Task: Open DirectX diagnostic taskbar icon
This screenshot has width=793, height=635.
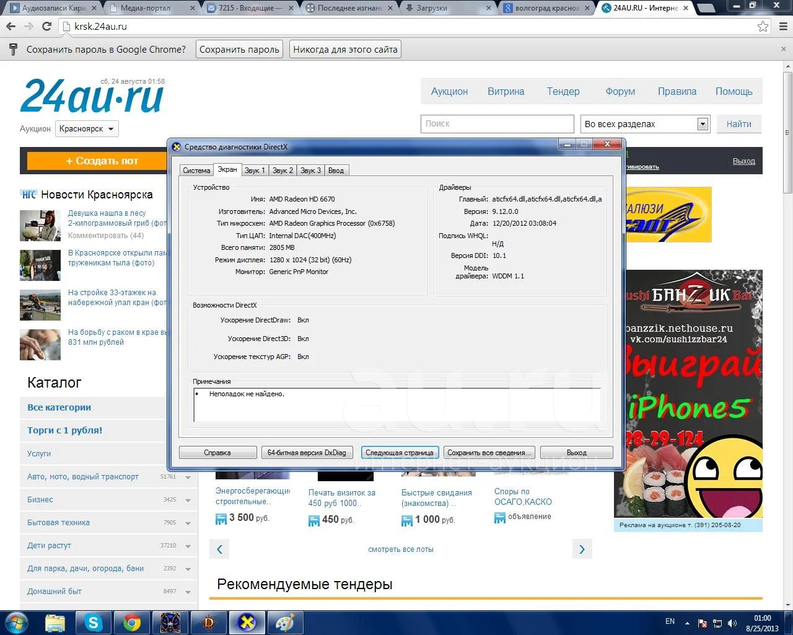Action: (247, 623)
